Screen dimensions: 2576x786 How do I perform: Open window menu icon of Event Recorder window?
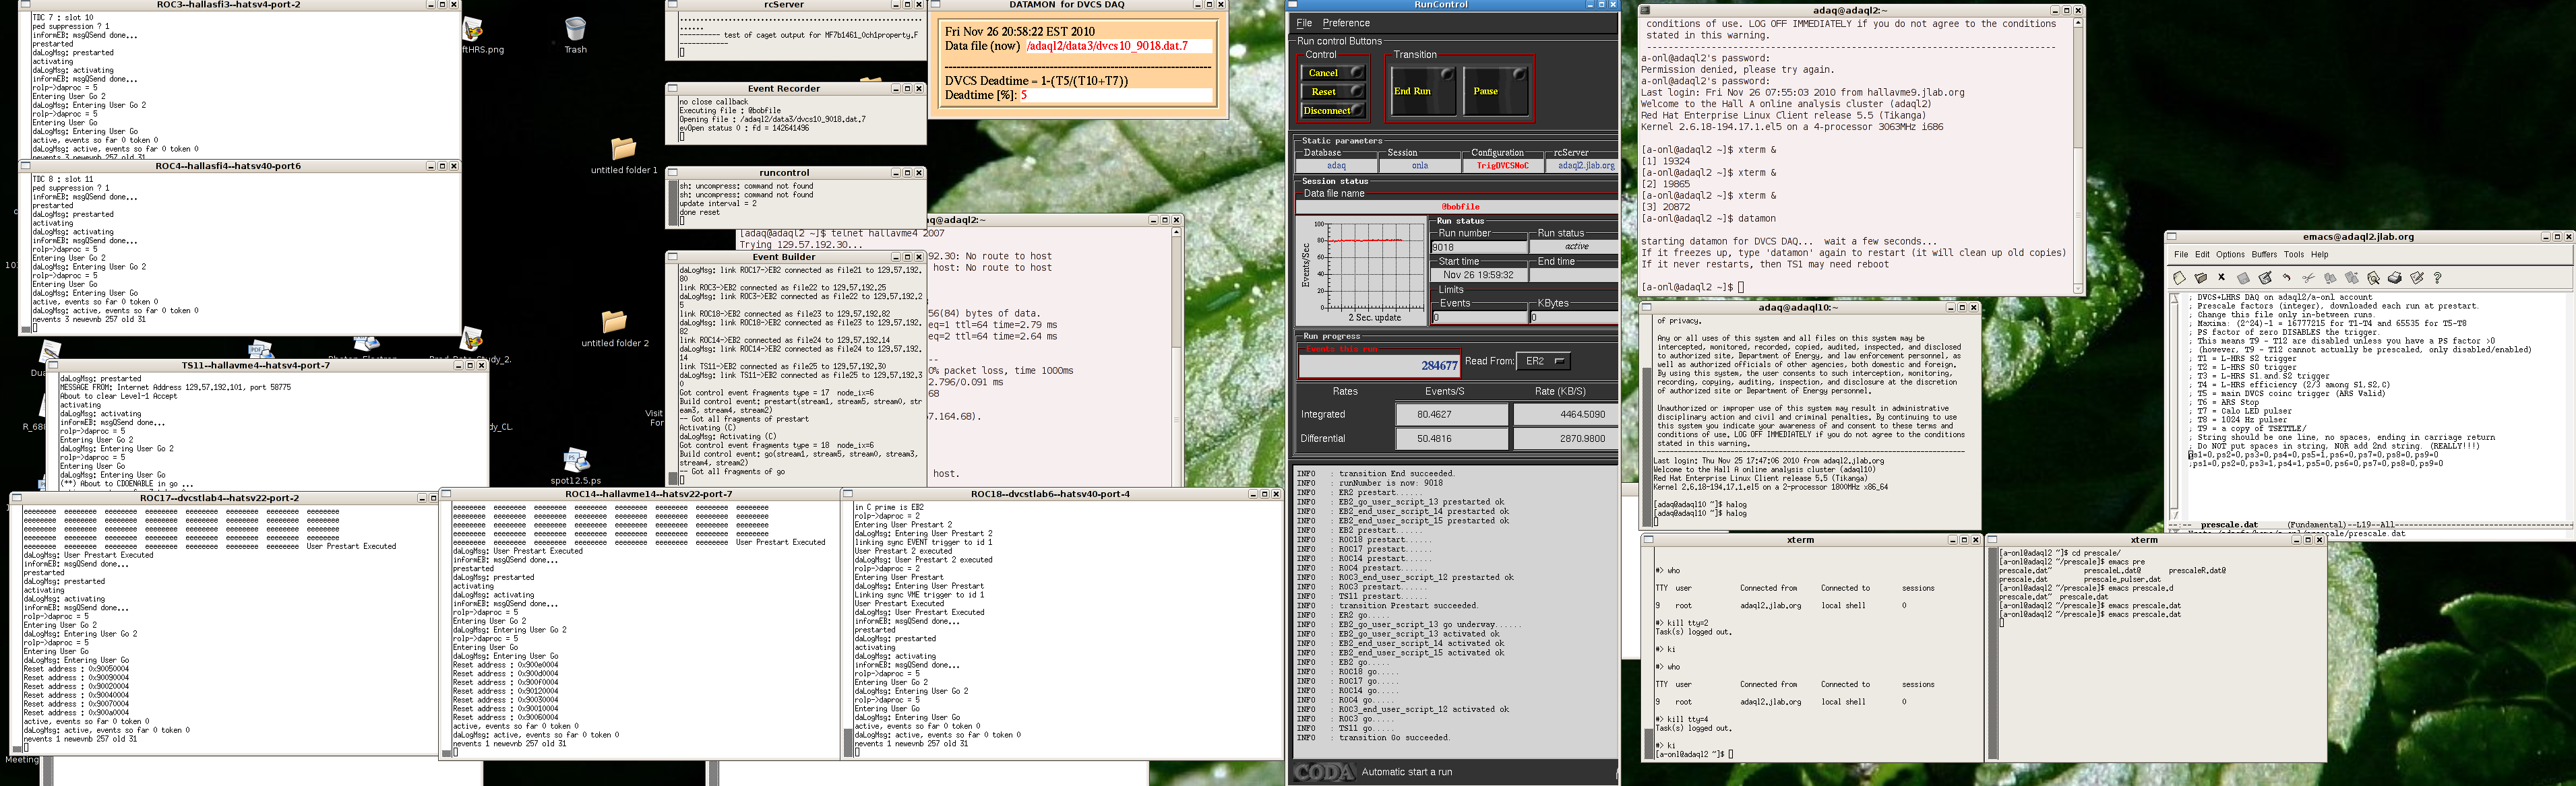coord(673,88)
